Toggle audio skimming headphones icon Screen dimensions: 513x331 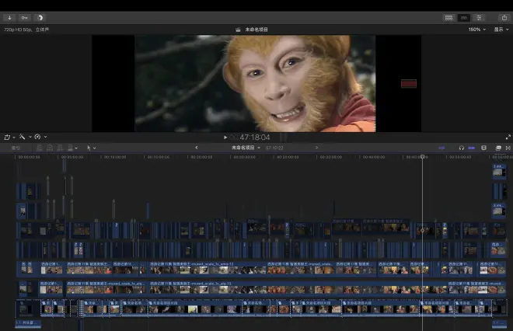click(x=461, y=148)
